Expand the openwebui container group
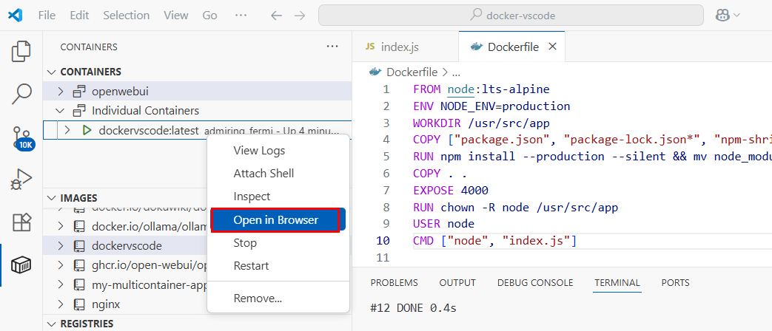The height and width of the screenshot is (331, 772). point(61,92)
